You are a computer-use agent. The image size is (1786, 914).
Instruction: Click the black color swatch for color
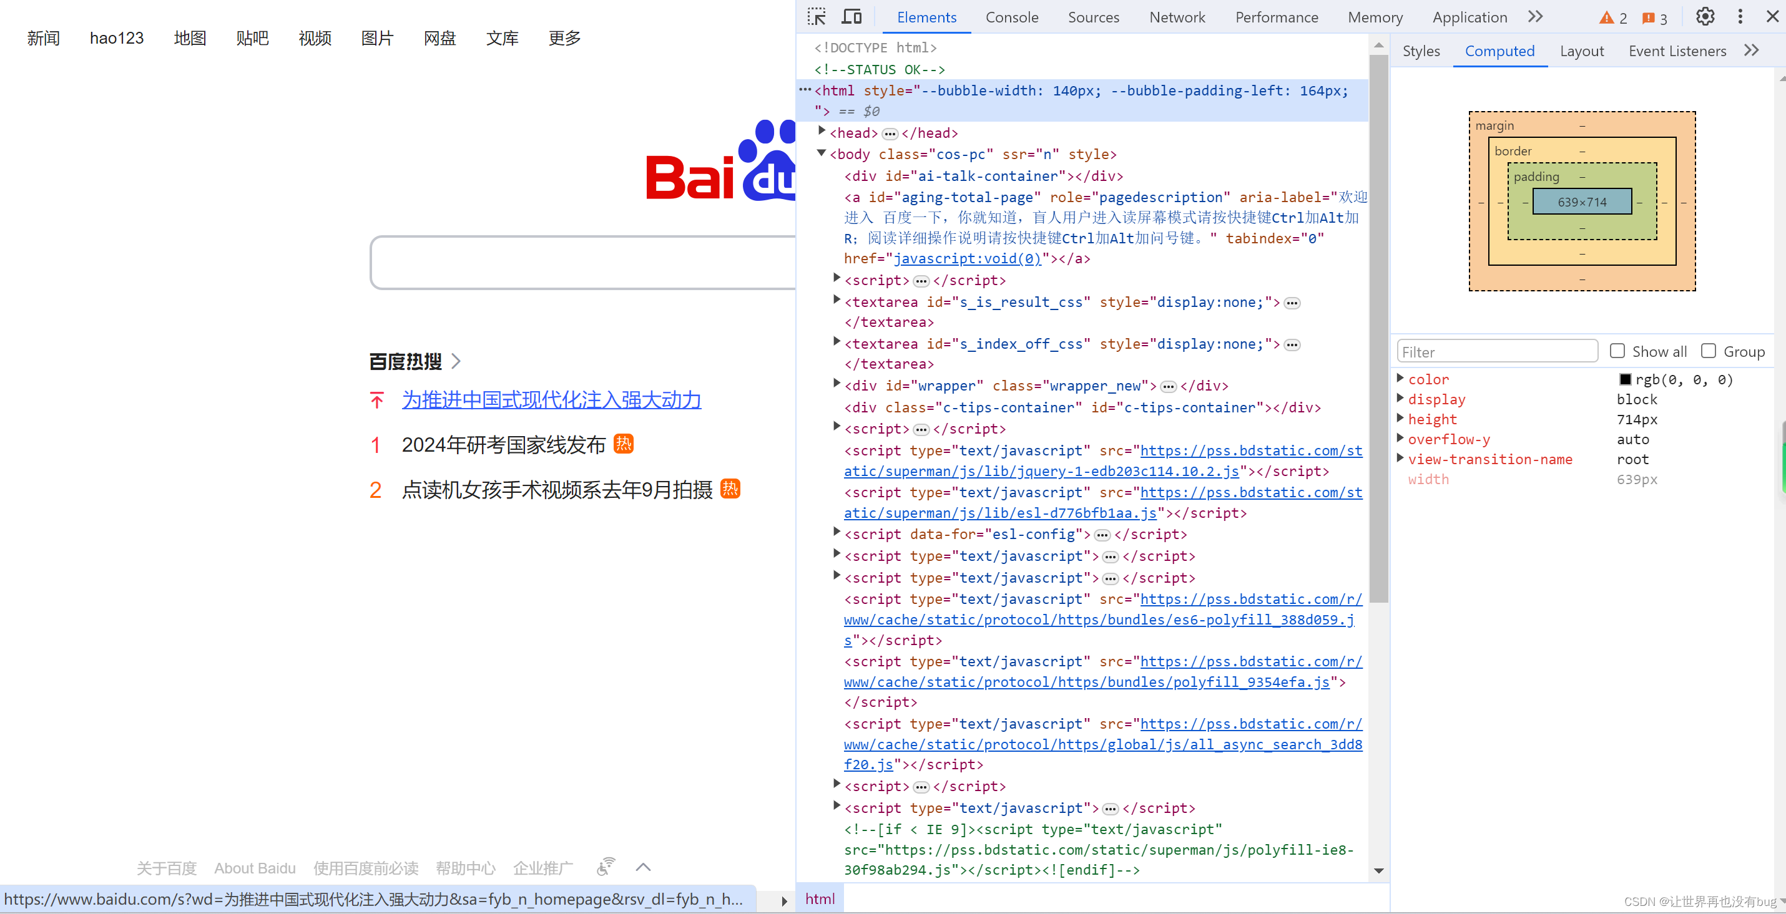[1625, 379]
